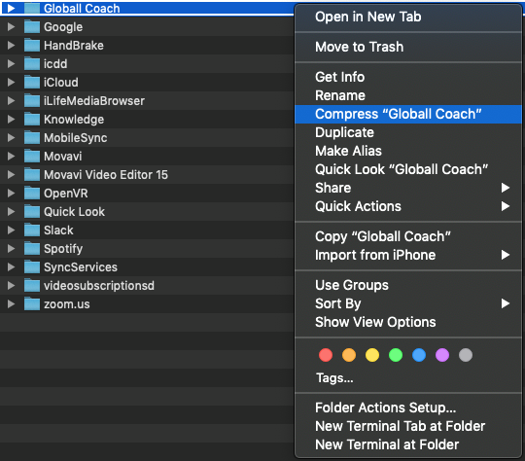Click the Movavi Video Editor 15 folder icon
The height and width of the screenshot is (461, 525).
pos(32,174)
